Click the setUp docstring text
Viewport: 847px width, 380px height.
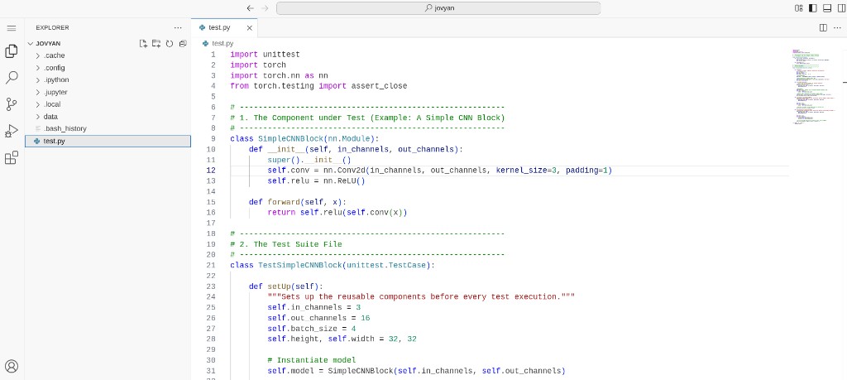(421, 296)
